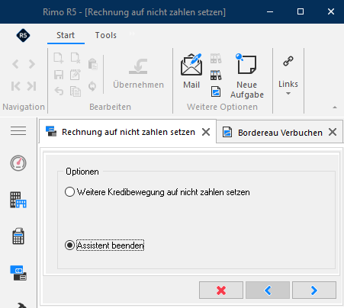Viewport: 344px width, 308px height.
Task: Open the R5 application menu logo
Action: [23, 35]
